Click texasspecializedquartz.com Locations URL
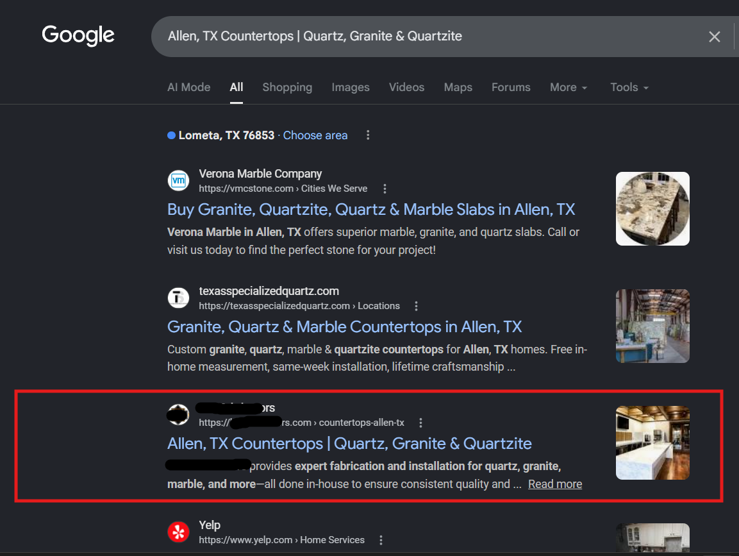 pos(299,306)
